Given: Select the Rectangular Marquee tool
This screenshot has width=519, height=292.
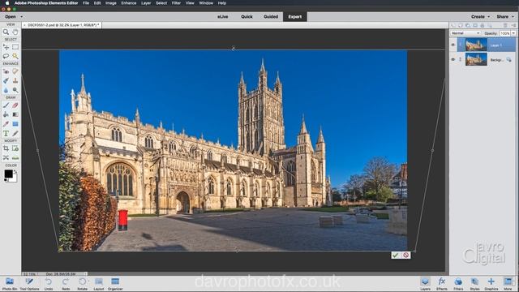Looking at the screenshot, I should (x=15, y=47).
